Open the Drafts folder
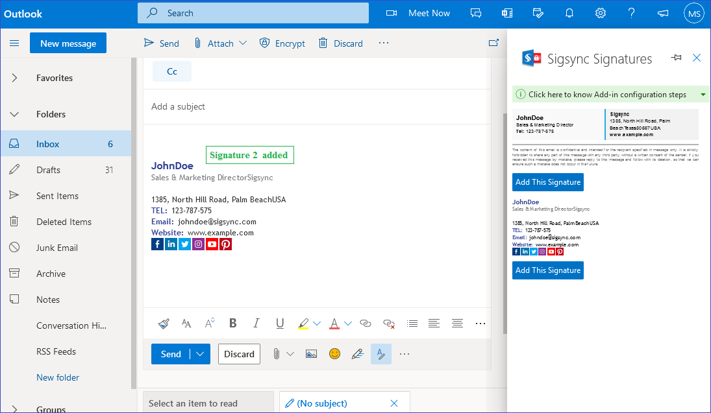The image size is (711, 413). [49, 170]
